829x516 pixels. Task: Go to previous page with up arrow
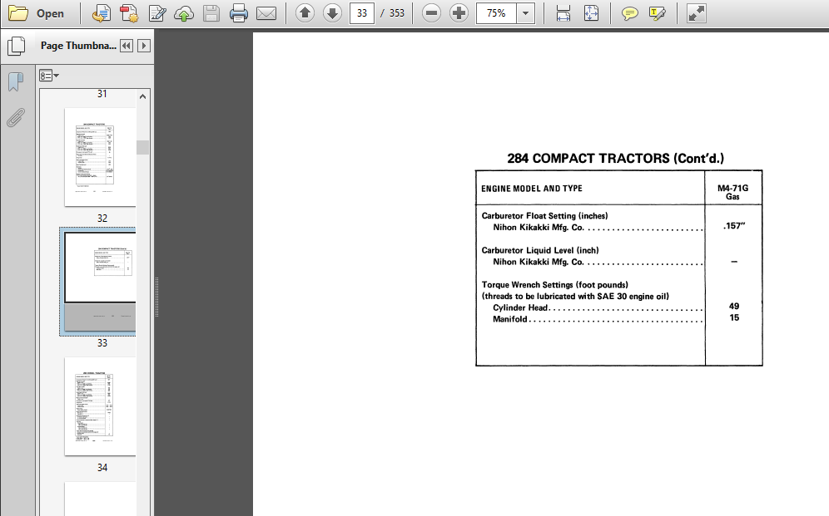(305, 13)
